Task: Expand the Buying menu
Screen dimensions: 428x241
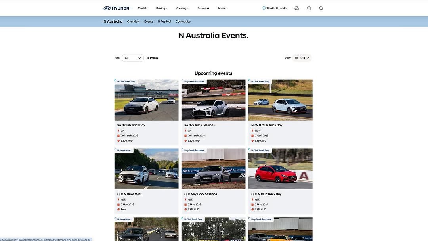Action: 162,8
